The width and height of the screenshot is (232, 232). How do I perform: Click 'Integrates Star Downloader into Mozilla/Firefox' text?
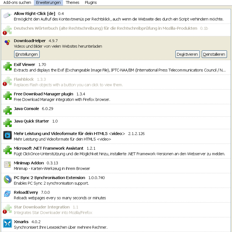click(x=53, y=213)
